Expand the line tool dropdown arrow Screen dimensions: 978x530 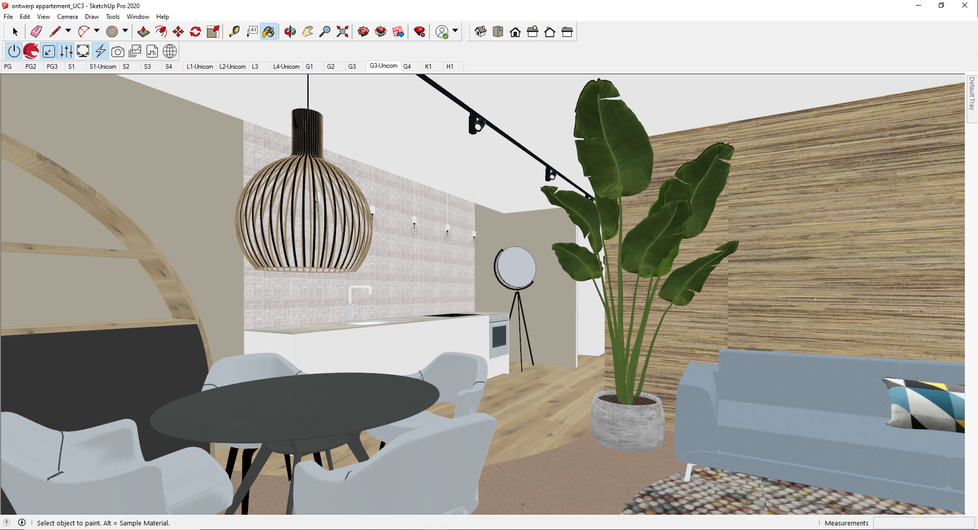coord(68,31)
